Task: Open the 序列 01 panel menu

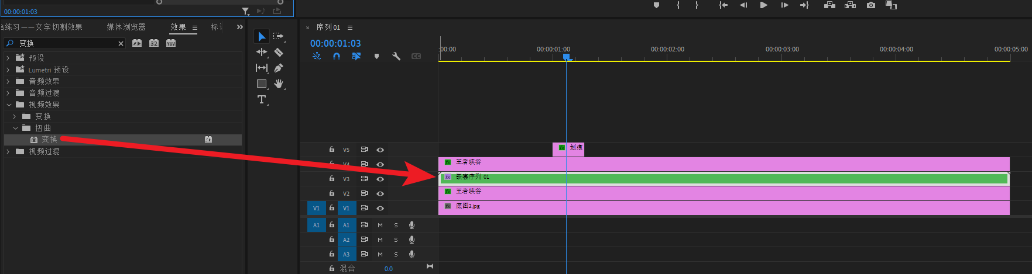Action: tap(350, 27)
